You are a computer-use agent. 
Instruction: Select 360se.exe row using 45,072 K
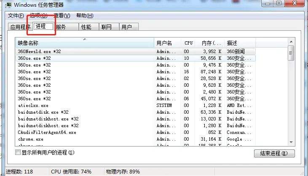[x=136, y=99]
